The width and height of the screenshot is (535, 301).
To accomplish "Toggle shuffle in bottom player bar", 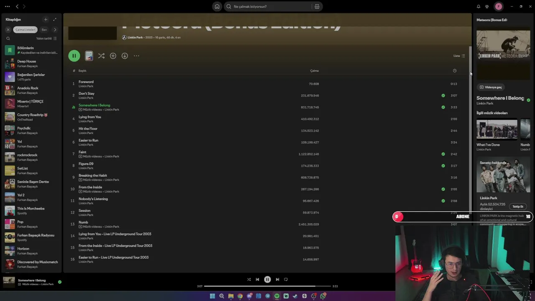I will coord(249,279).
